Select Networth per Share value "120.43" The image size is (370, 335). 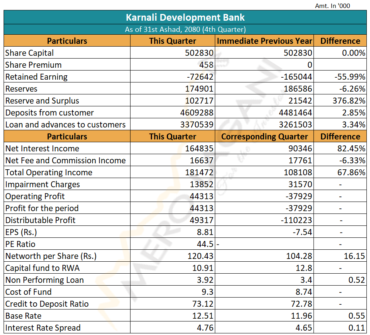click(x=201, y=256)
